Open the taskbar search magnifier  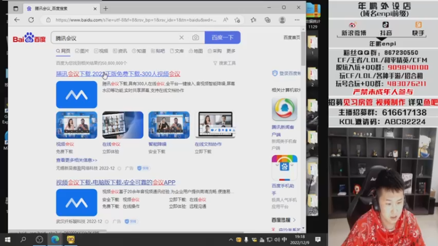click(x=23, y=239)
